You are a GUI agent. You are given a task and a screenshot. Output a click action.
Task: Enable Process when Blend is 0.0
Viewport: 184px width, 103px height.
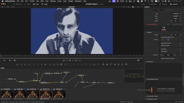159,37
